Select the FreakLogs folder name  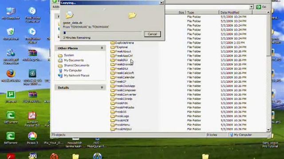coord(122,116)
